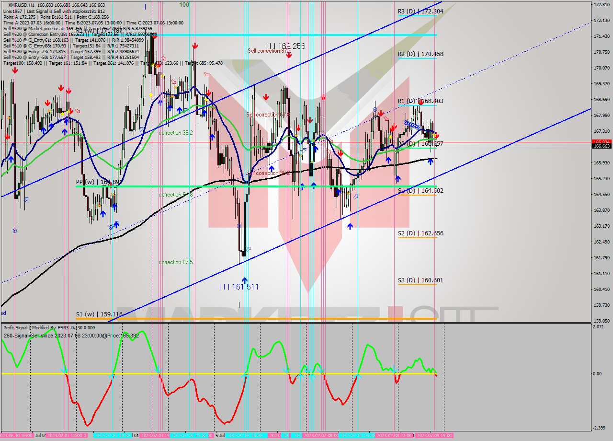The width and height of the screenshot is (613, 441).
Task: Click the red down arrow above Sell correction 87.5
Action: pos(288,55)
